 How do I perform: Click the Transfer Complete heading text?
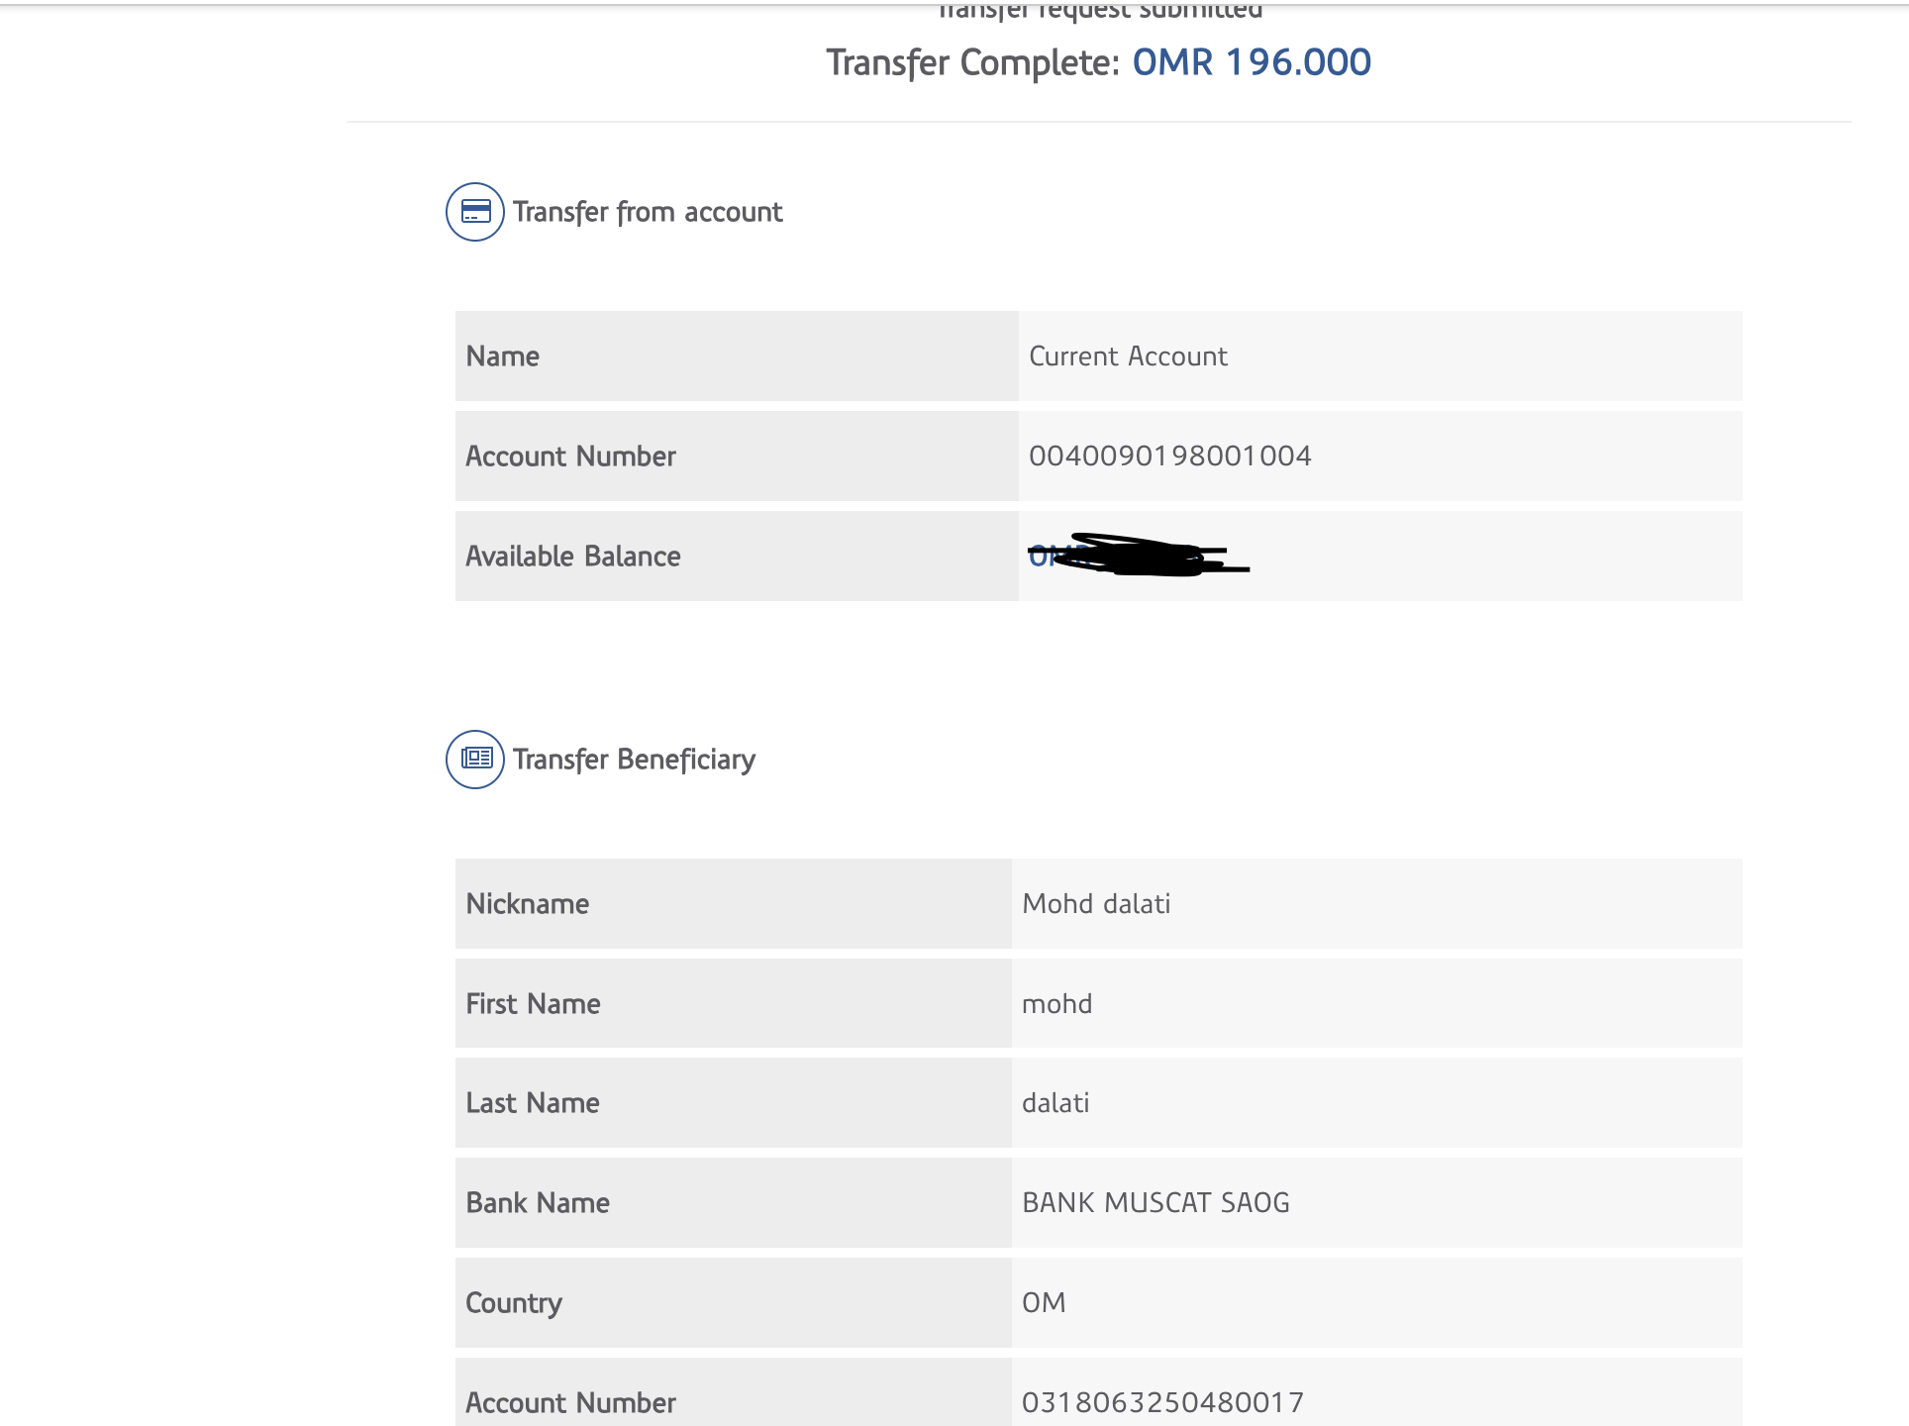972,62
